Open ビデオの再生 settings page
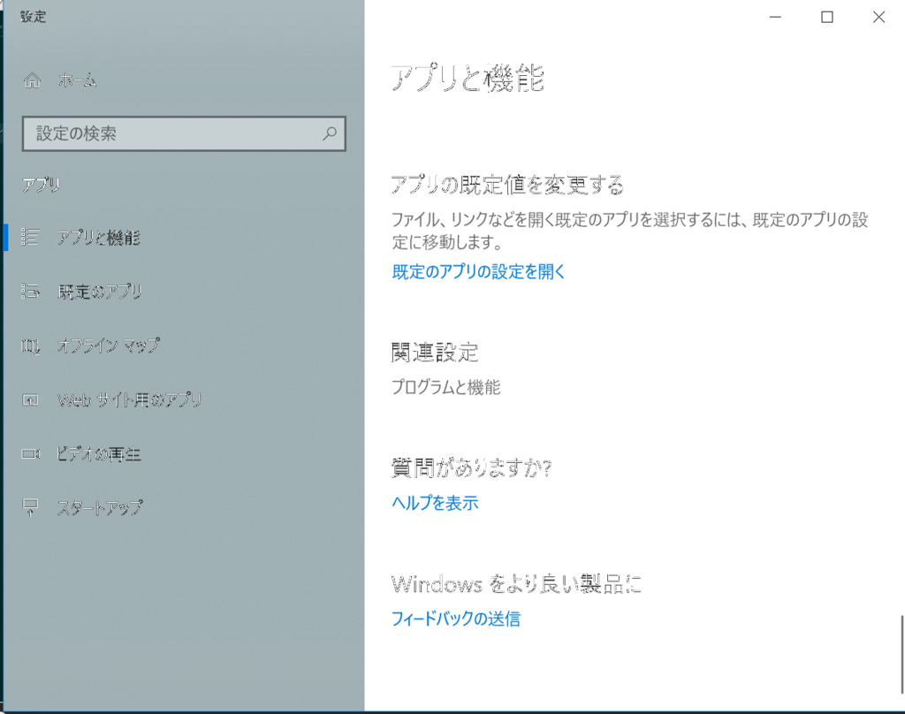Viewport: 905px width, 714px height. coord(99,454)
